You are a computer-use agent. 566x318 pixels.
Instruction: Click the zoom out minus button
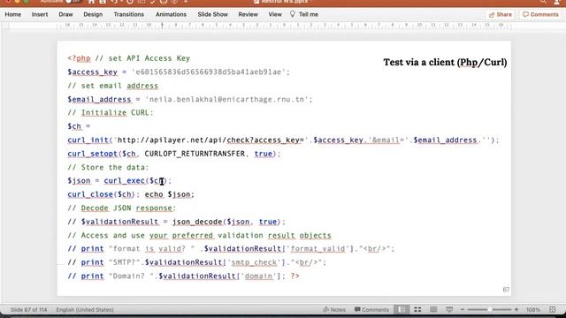click(x=463, y=309)
